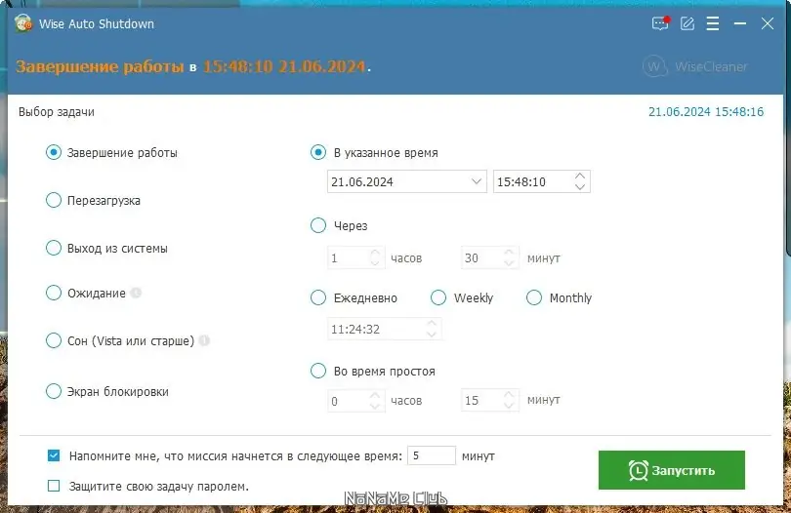This screenshot has height=513, width=791.
Task: Click the reminder minutes field showing 5
Action: [432, 455]
